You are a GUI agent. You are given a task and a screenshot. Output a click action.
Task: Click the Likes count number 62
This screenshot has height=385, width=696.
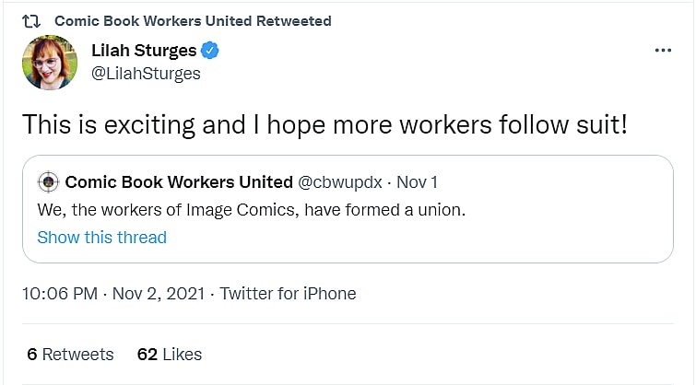tap(147, 354)
